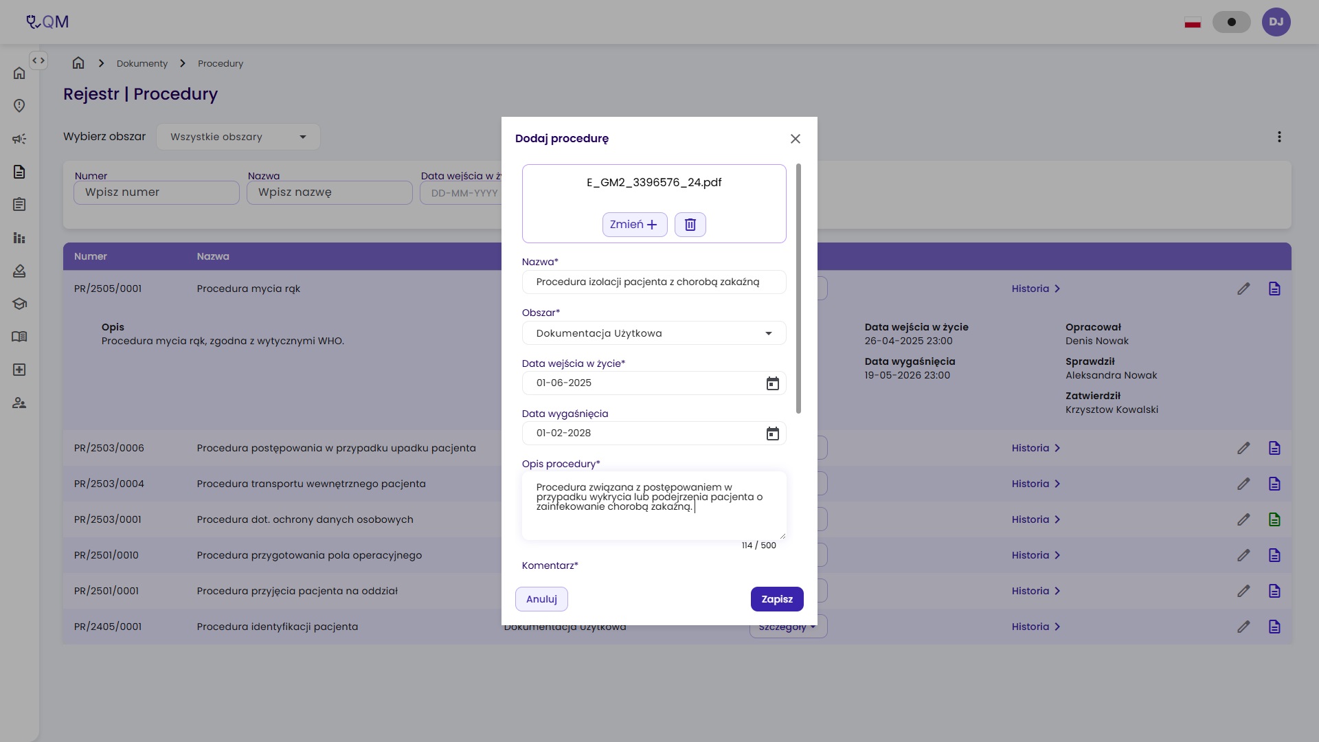Open the Wybierz obszar dropdown
Image resolution: width=1319 pixels, height=742 pixels.
point(238,137)
